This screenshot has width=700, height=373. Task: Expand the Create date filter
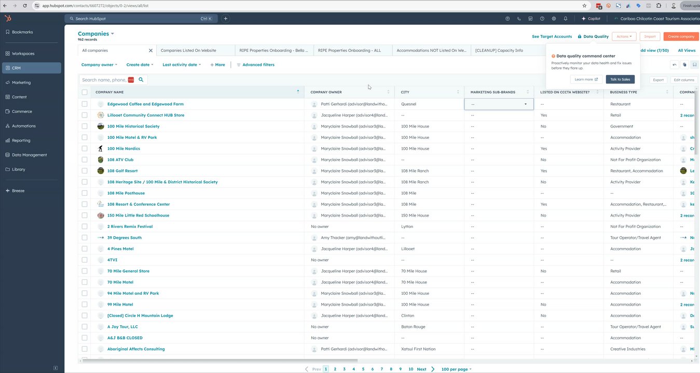pos(140,65)
